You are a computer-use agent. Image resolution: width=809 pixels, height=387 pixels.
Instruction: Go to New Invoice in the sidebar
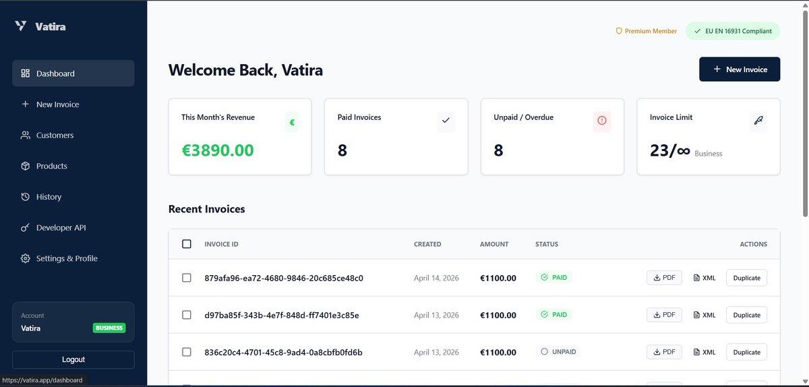coord(73,105)
